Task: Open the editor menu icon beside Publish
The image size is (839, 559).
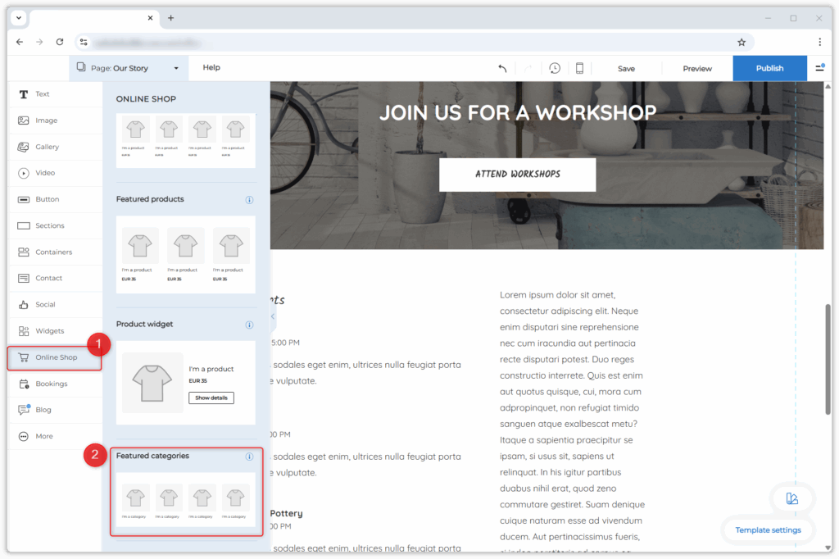Action: (819, 68)
